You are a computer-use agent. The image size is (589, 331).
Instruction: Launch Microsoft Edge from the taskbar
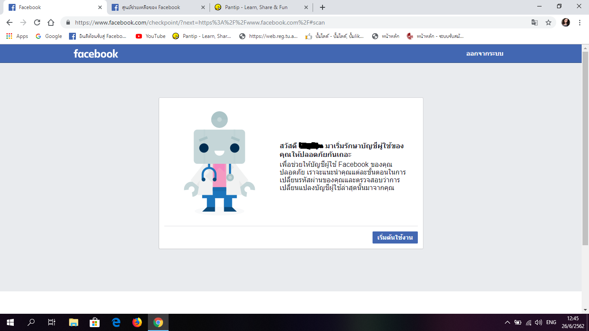pos(116,322)
